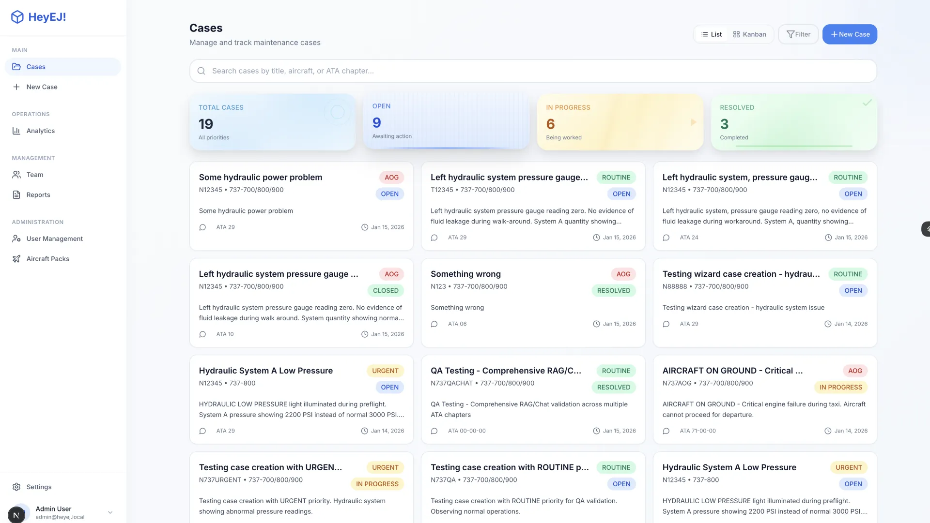Switch to Kanban view
930x523 pixels.
(749, 34)
